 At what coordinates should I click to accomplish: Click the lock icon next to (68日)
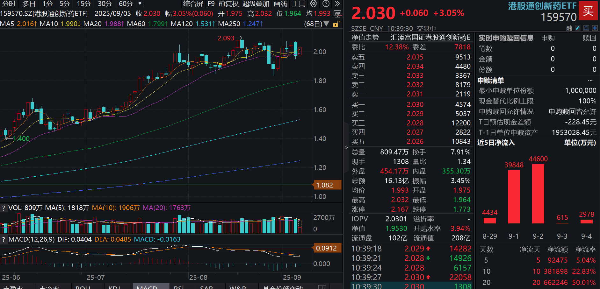pyautogui.click(x=336, y=24)
